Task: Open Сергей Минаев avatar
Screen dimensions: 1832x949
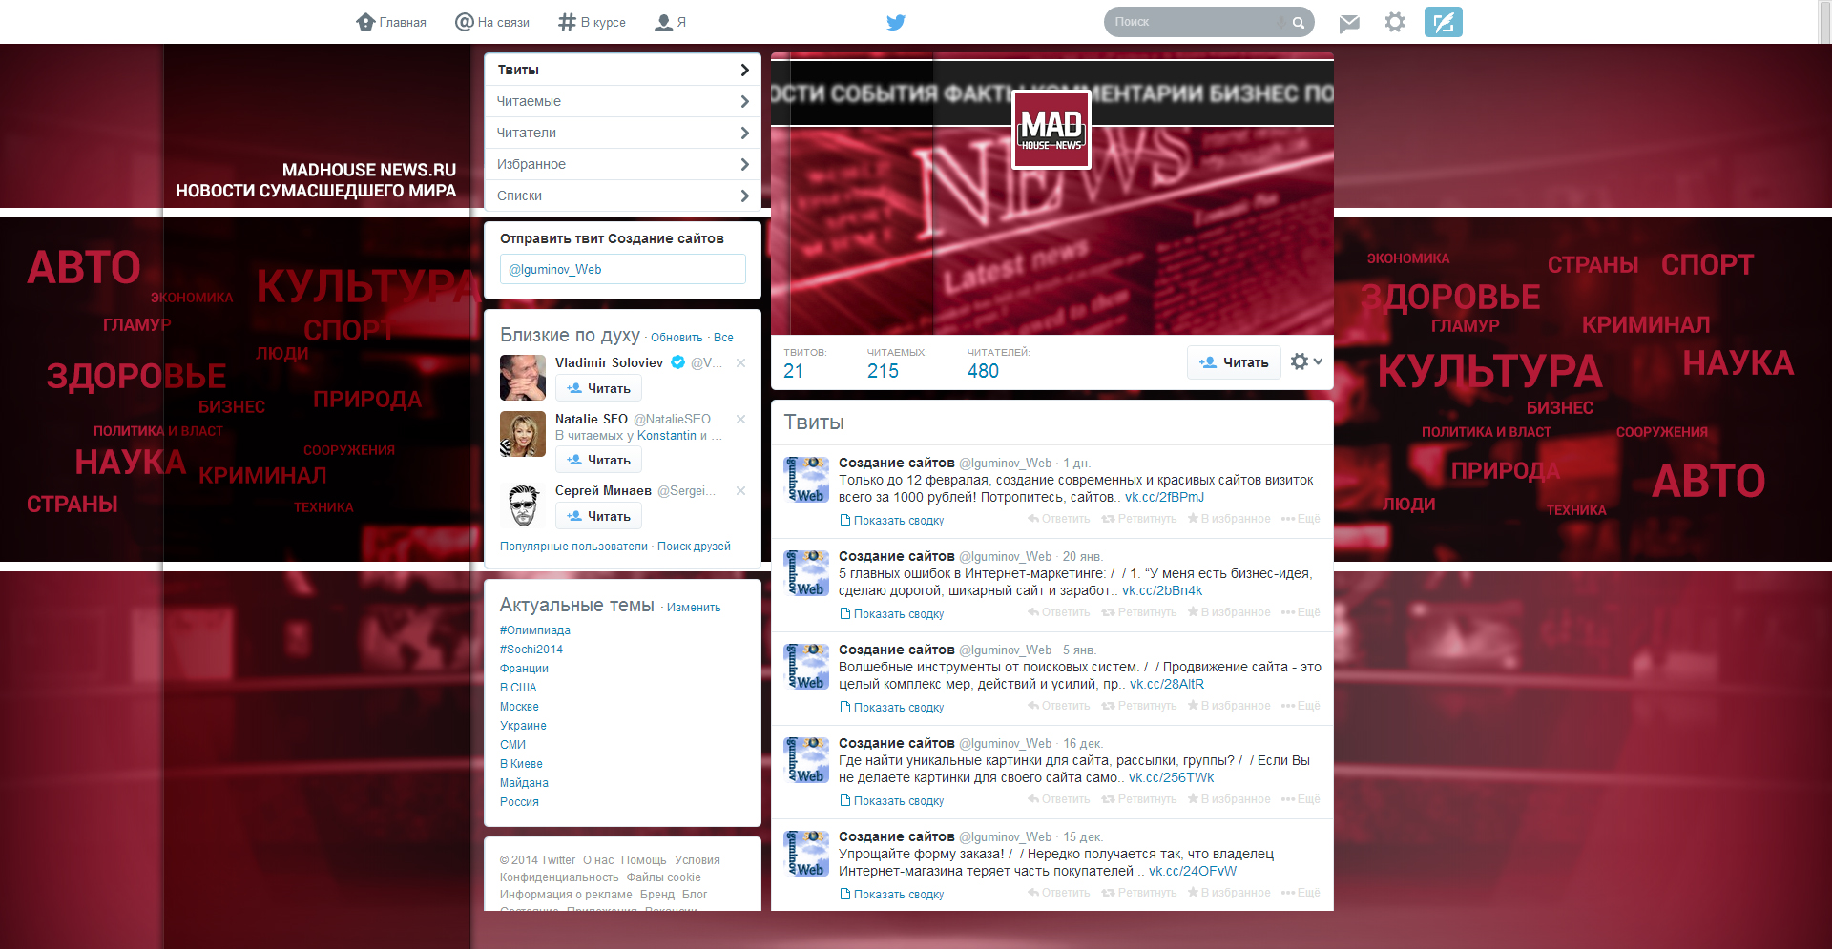Action: point(523,505)
